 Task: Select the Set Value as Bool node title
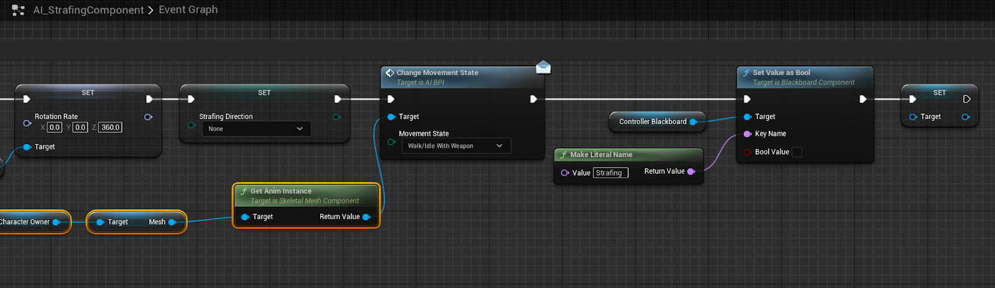pyautogui.click(x=782, y=73)
